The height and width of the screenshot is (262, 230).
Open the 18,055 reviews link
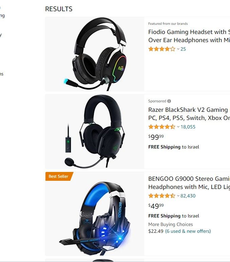[188, 127]
